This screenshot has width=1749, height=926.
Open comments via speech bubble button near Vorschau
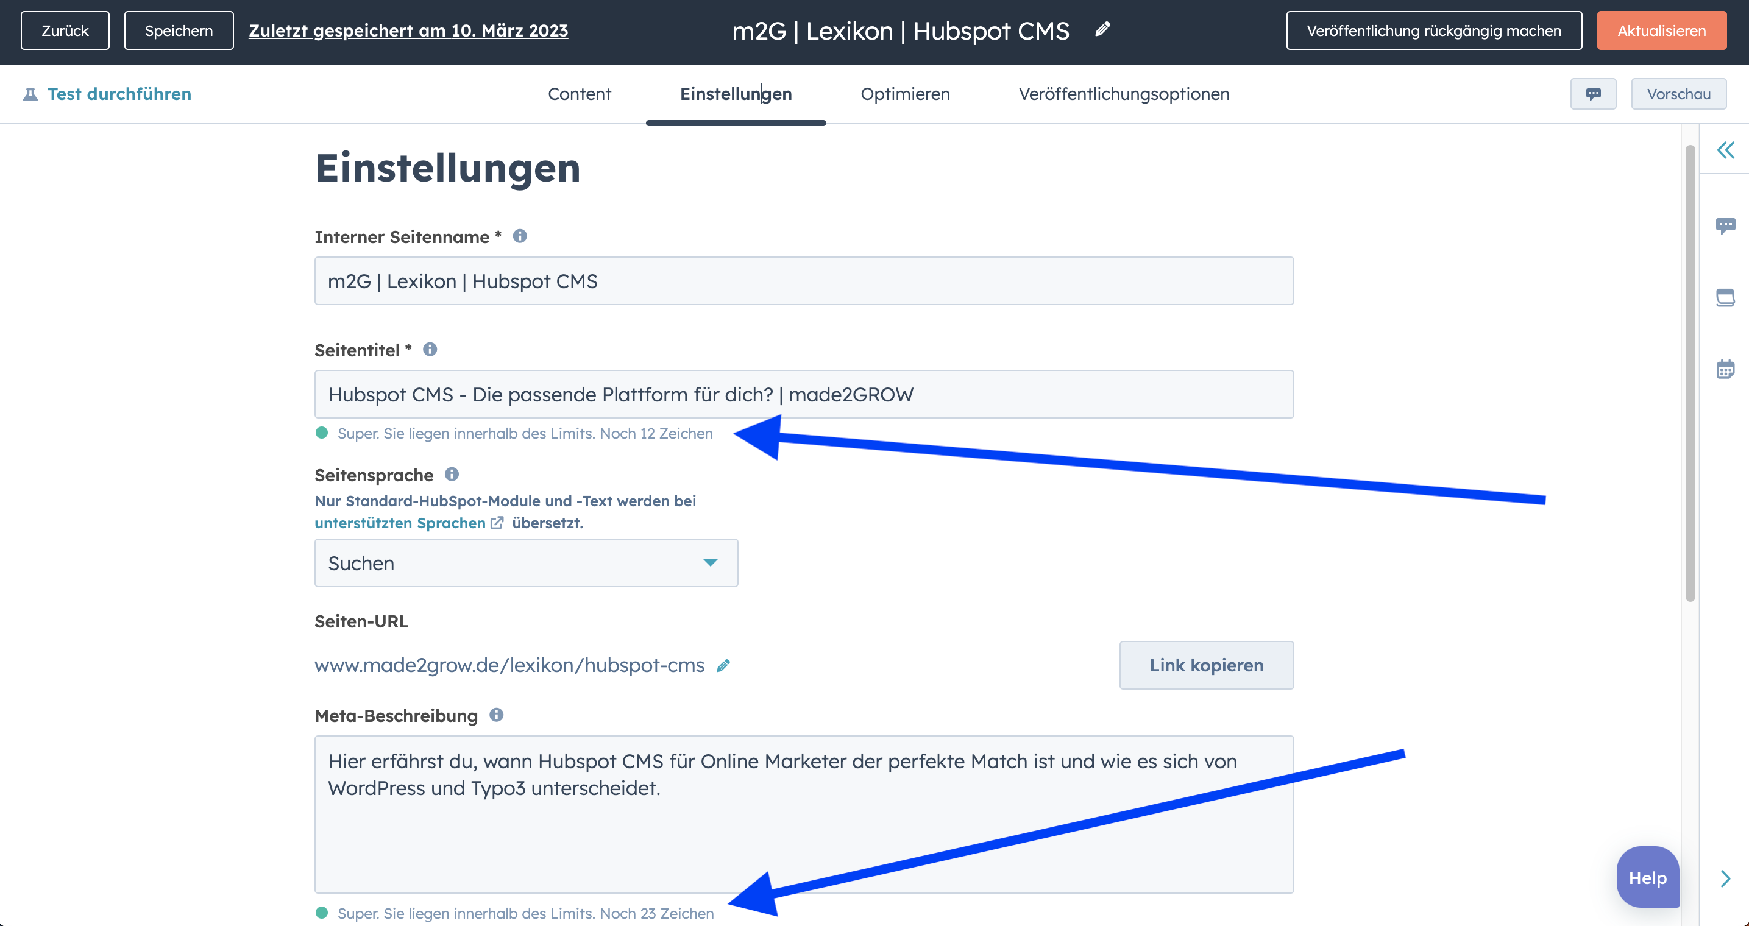pos(1593,94)
